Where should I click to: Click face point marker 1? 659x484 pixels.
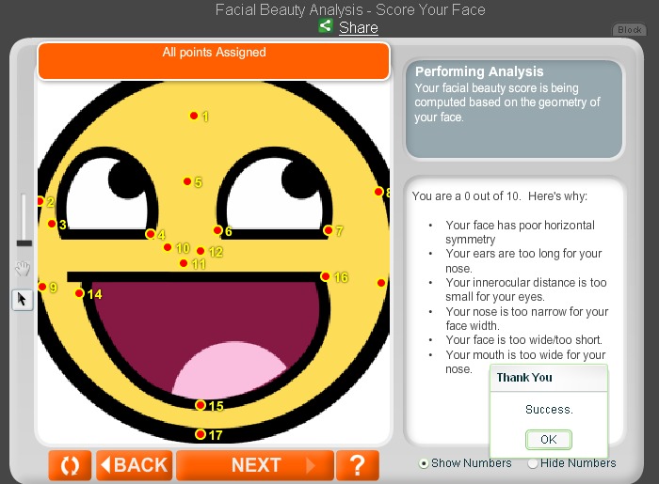[x=194, y=116]
